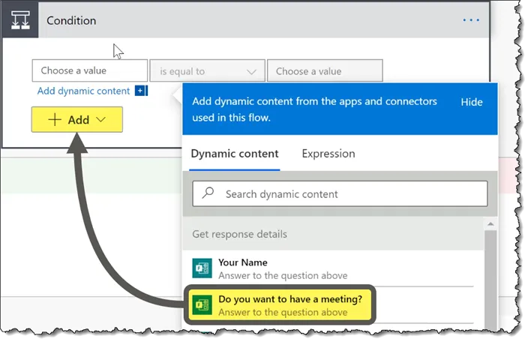This screenshot has height=339, width=525.
Task: Click the scrollbar up arrow in dynamic content list
Action: click(x=491, y=223)
